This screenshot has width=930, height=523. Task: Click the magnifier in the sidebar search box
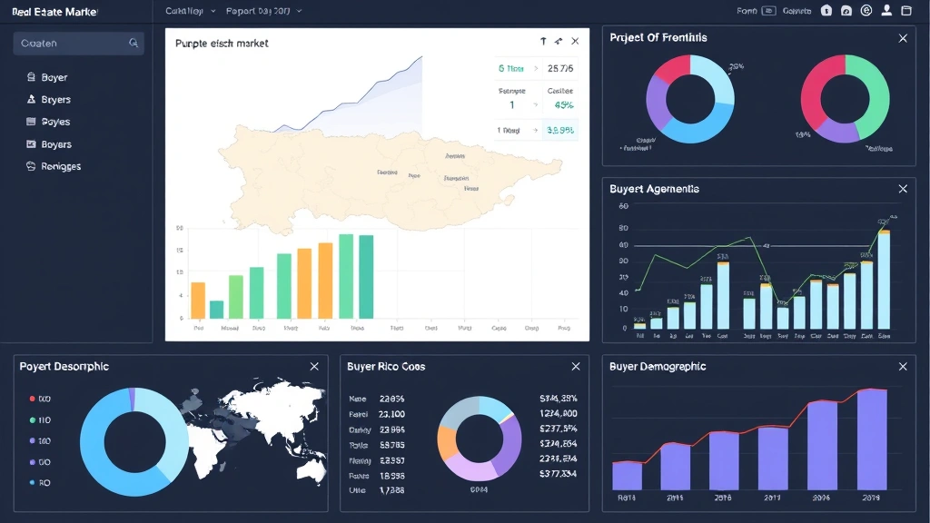(134, 43)
